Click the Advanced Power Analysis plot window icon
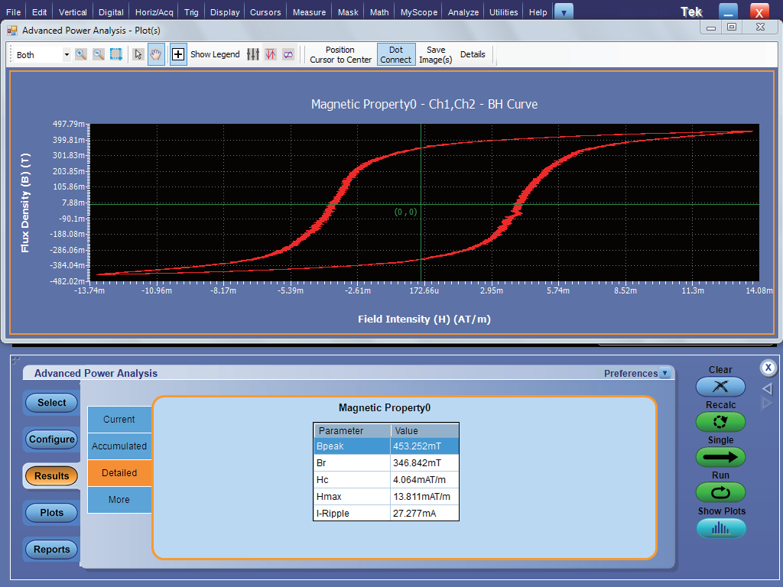The image size is (783, 587). 12,31
